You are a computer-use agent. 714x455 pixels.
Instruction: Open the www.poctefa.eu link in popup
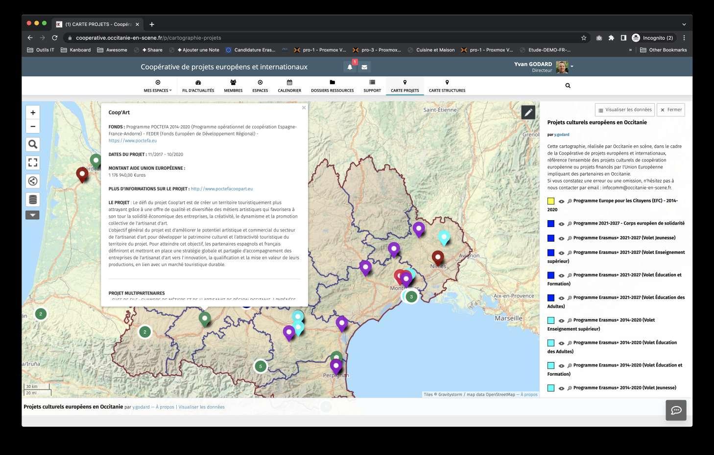pyautogui.click(x=133, y=140)
